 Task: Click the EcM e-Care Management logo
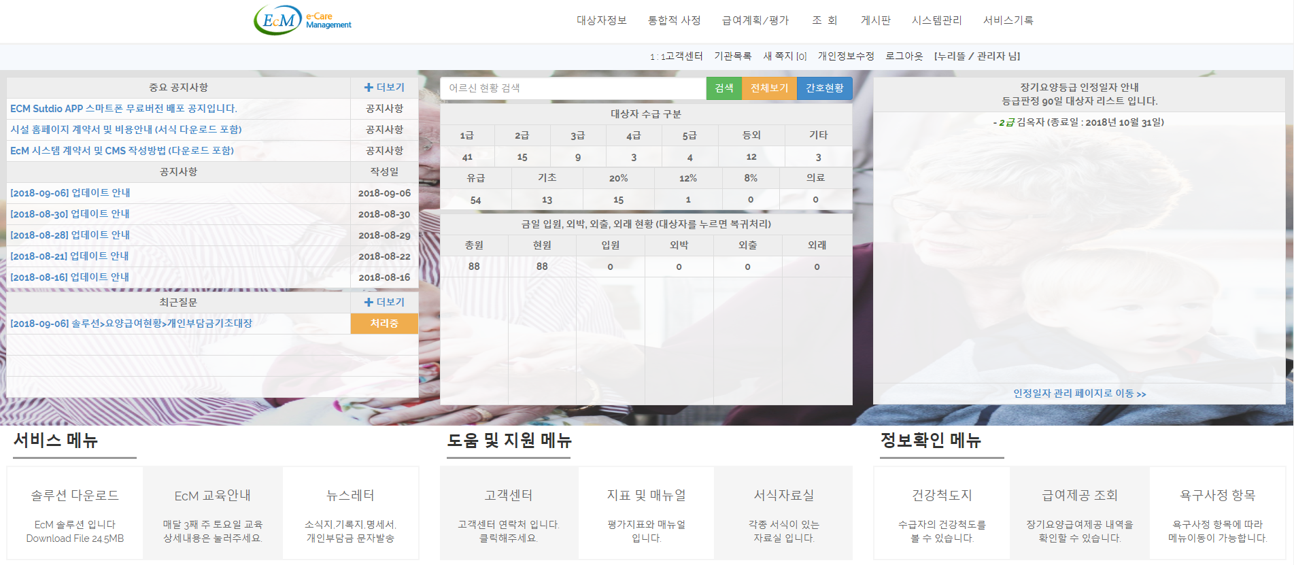click(x=303, y=20)
